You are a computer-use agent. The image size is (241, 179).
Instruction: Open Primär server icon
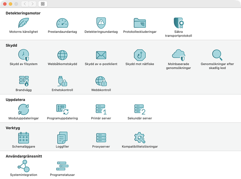[x=101, y=110]
